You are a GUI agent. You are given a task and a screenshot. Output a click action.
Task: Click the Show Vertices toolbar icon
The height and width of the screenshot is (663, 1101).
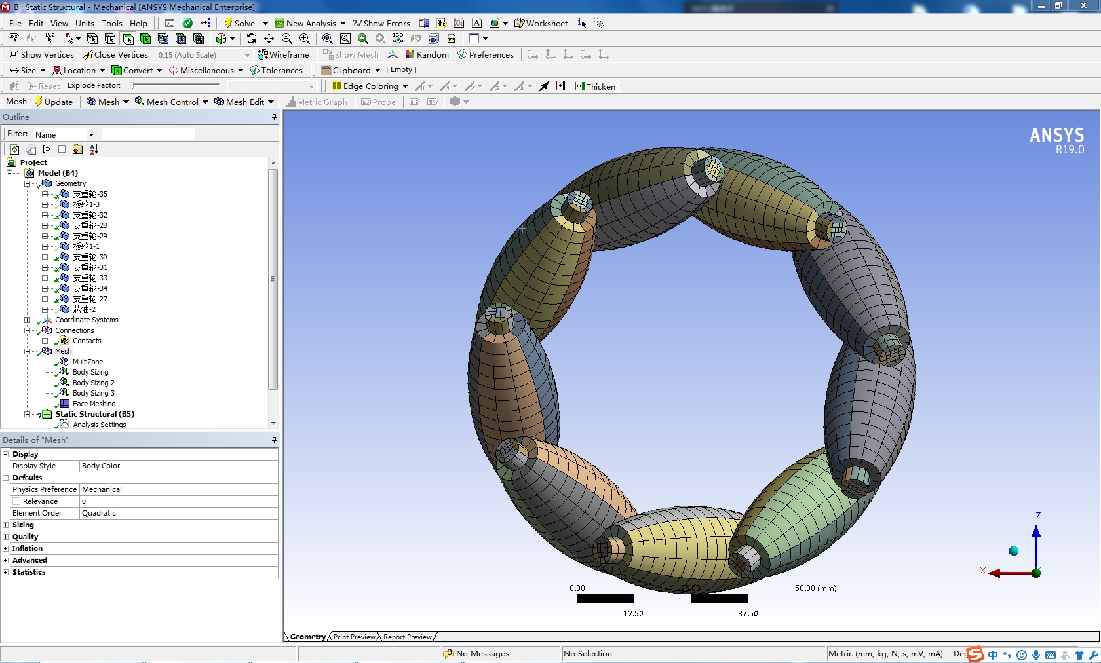[x=14, y=54]
